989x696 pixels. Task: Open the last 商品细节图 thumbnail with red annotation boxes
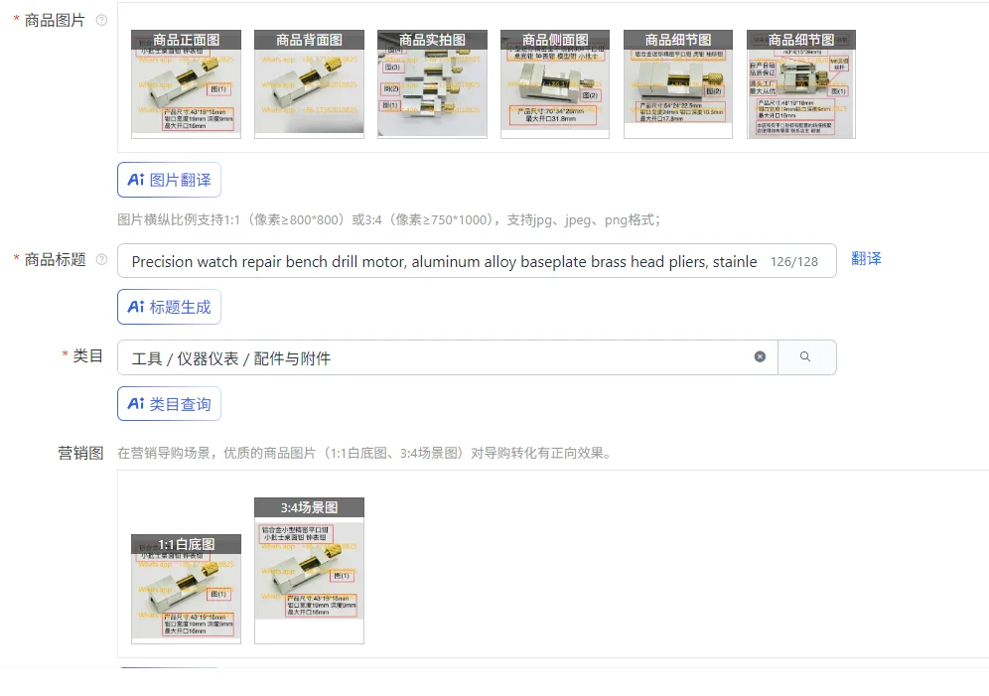[x=801, y=83]
